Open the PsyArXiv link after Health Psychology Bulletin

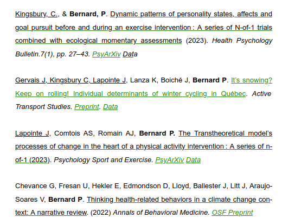coord(106,54)
